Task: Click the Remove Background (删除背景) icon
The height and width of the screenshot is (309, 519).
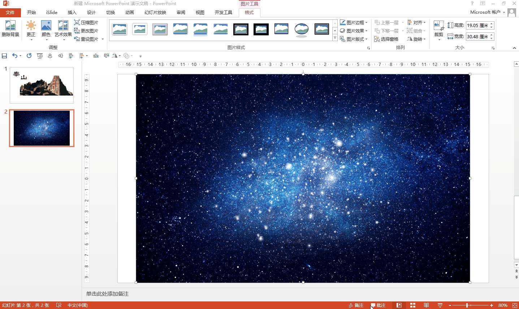Action: point(10,28)
